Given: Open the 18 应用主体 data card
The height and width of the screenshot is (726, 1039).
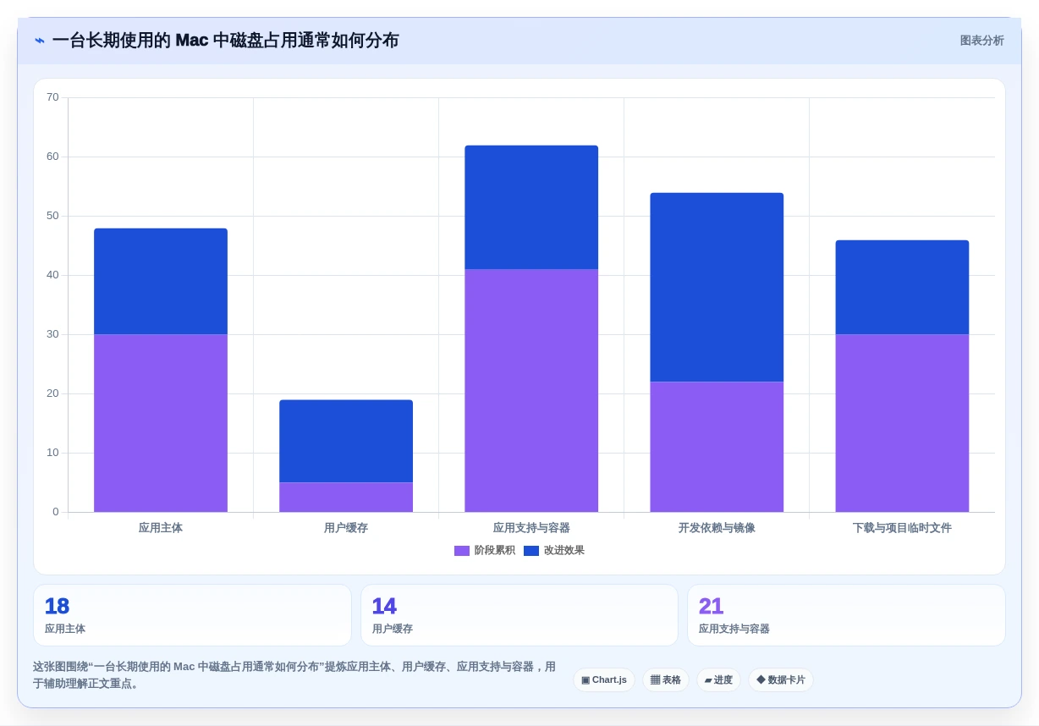Looking at the screenshot, I should click(x=192, y=615).
